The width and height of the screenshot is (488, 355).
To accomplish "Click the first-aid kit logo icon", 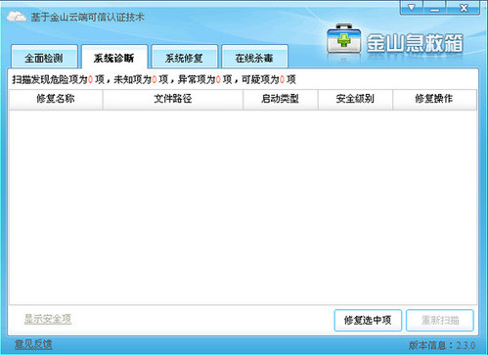I will coord(344,39).
